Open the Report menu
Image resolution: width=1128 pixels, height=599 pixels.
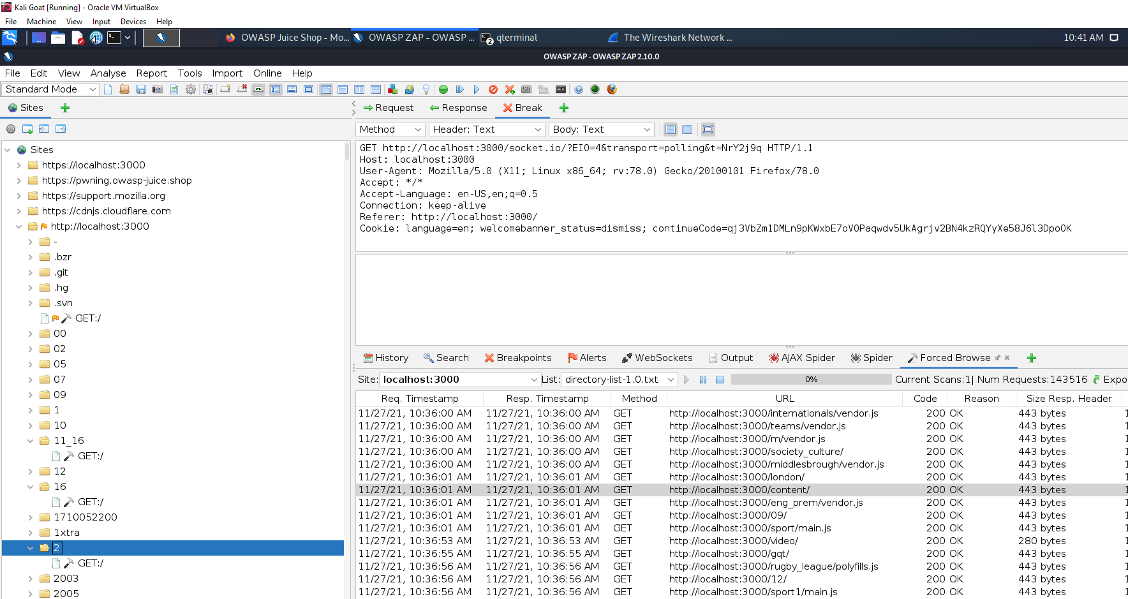tap(151, 73)
